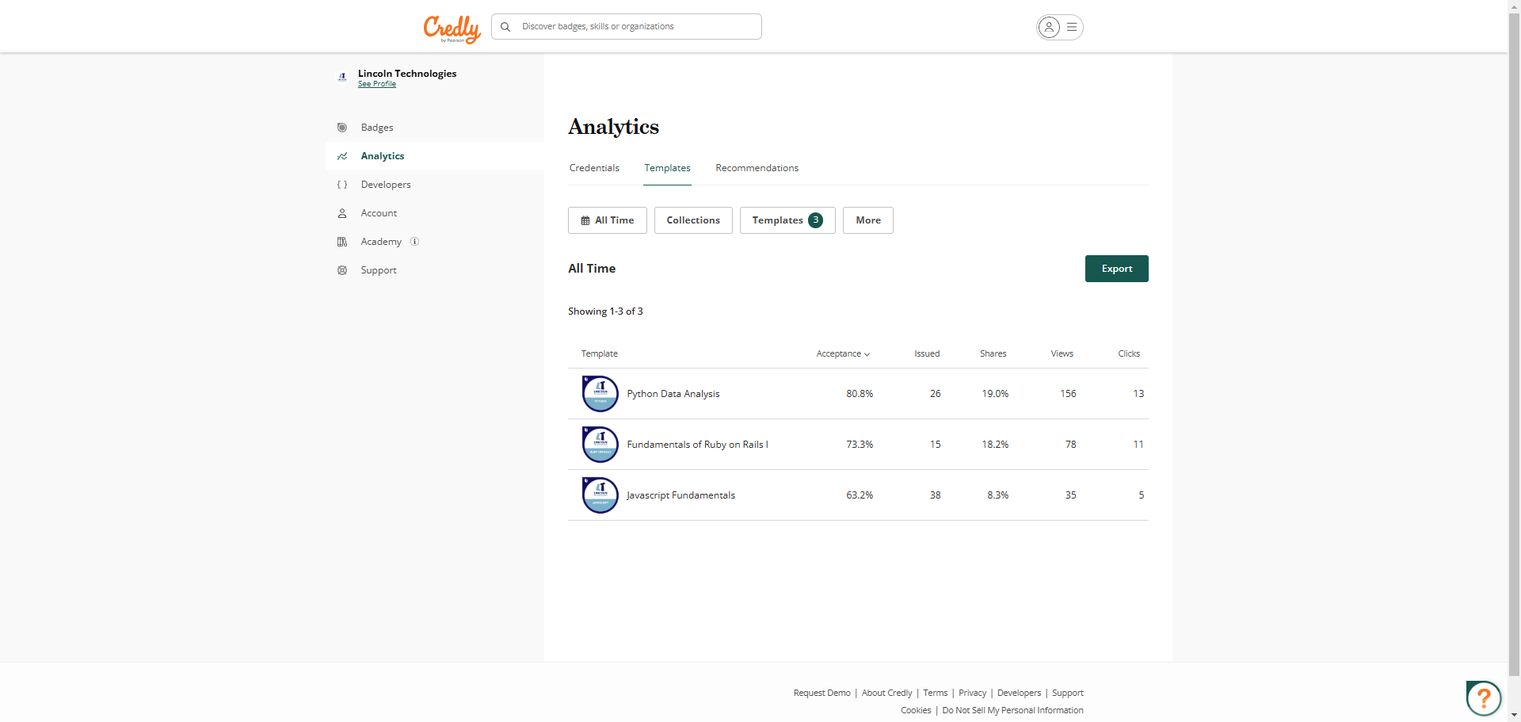Click the Export button
This screenshot has height=722, width=1521.
[x=1116, y=269]
